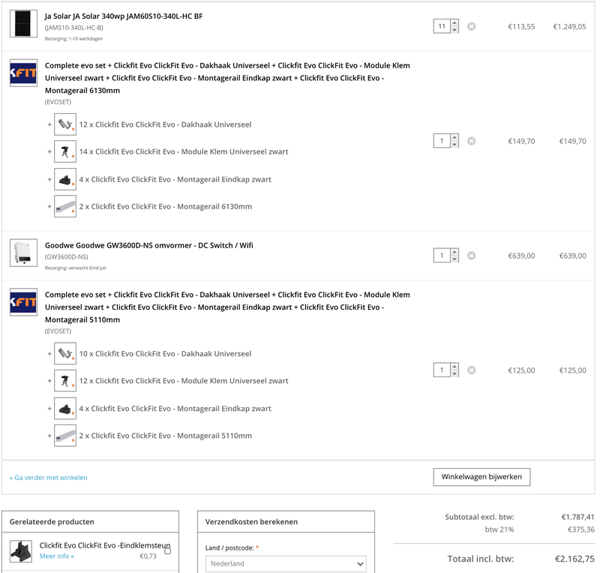This screenshot has height=573, width=600.
Task: Open the Dakhaak Universeel component thumbnail
Action: click(65, 124)
